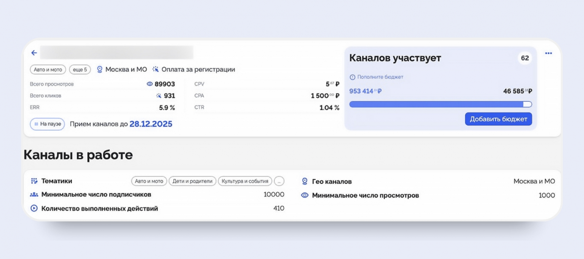This screenshot has width=584, height=259.
Task: Click the budget progress bar
Action: click(441, 104)
